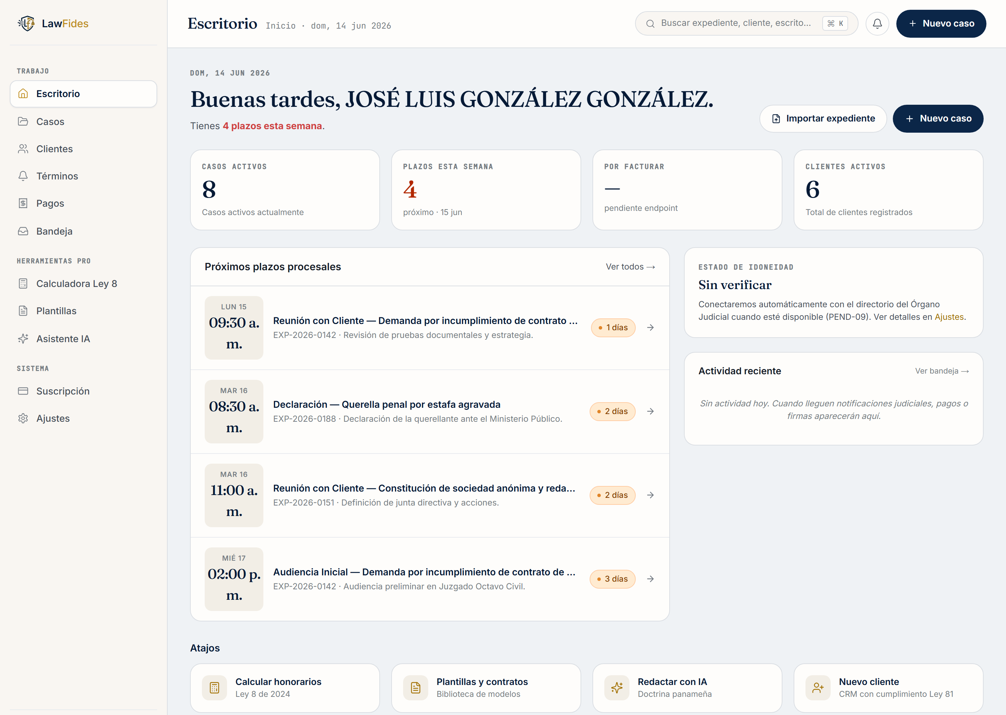Click the '3 días' badge
This screenshot has height=715, width=1006.
(613, 579)
